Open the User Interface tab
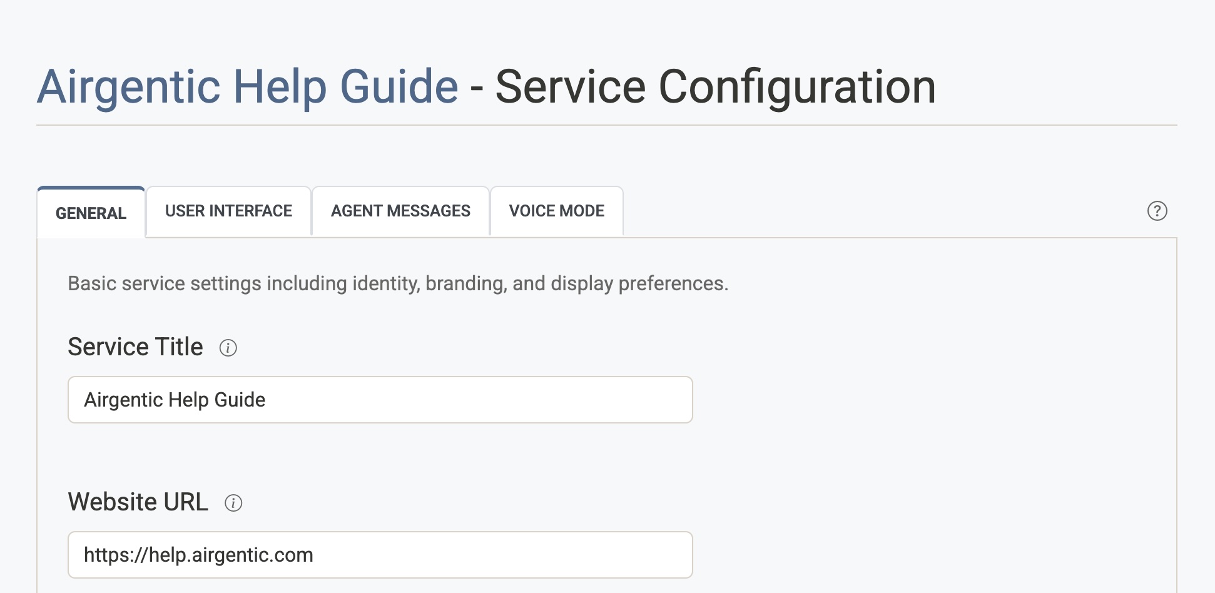 pyautogui.click(x=228, y=211)
